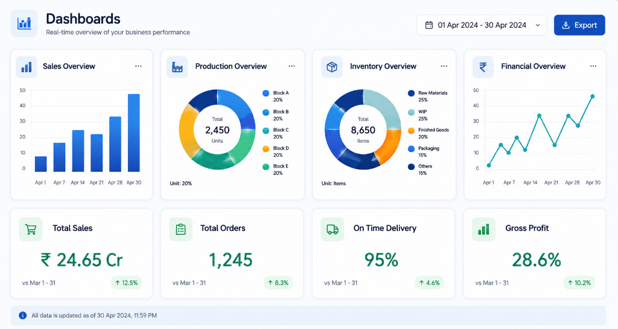
Task: Click the On Time Delivery truck icon
Action: 333,229
